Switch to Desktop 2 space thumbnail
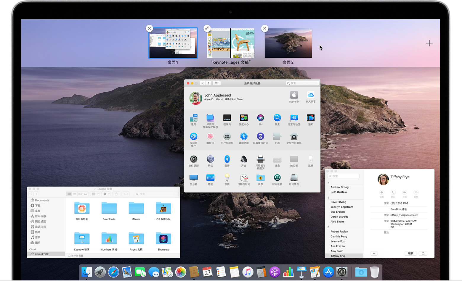Viewport: 462px width, 281px height. pyautogui.click(x=288, y=43)
